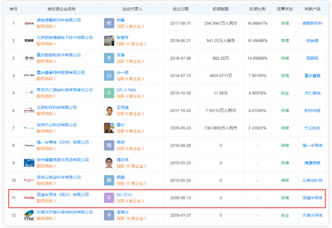Expand 任职 17 家企业 in row 10
Viewport: 332px width, 228px height.
(131, 183)
